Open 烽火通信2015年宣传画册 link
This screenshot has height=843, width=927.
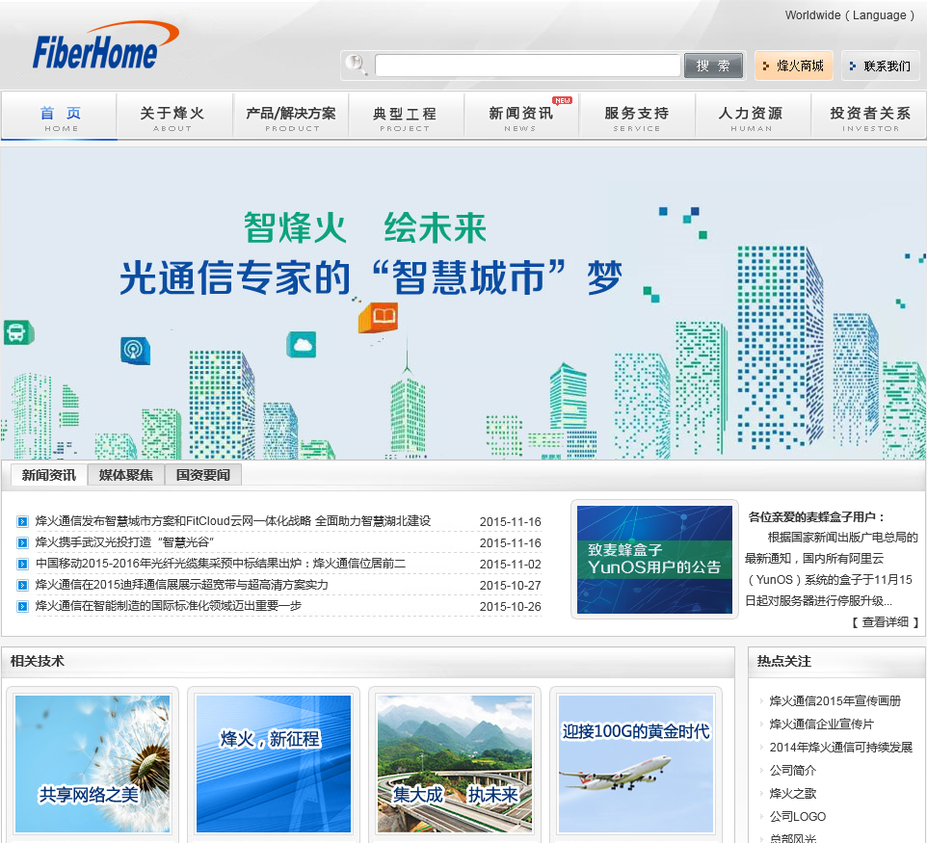click(x=834, y=701)
